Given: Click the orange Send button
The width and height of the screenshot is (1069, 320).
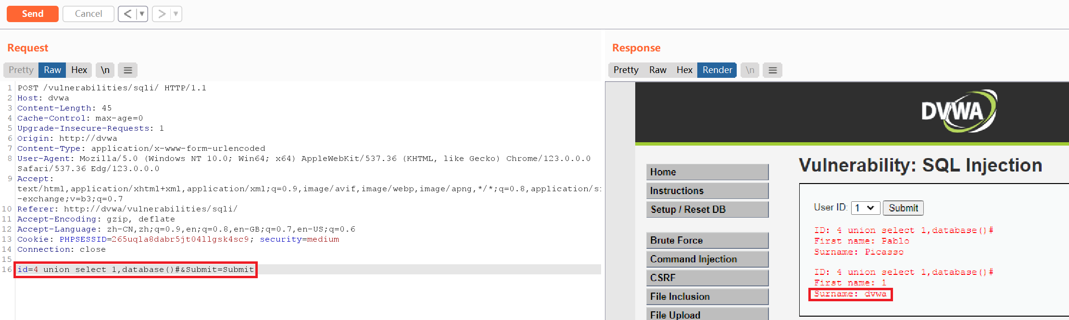Looking at the screenshot, I should point(33,14).
